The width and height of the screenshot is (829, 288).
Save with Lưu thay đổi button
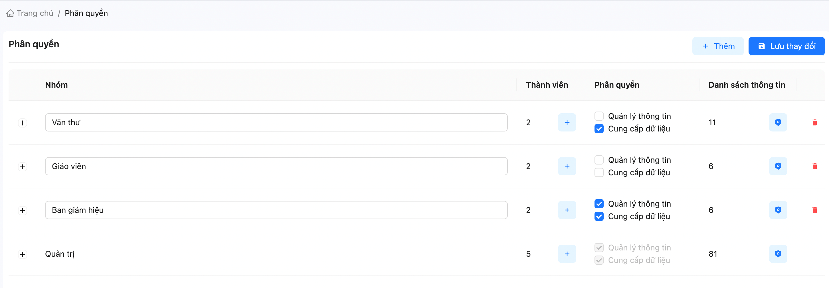pos(786,46)
